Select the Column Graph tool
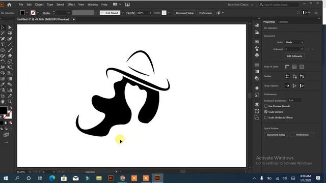This screenshot has width=326, height=183. (x=10, y=90)
